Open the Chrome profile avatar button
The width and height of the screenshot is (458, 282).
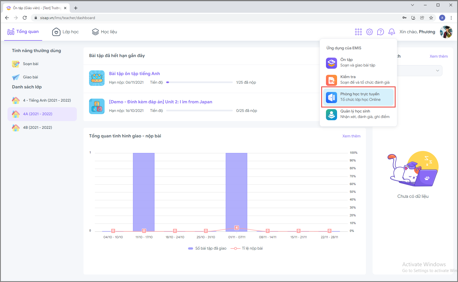[442, 18]
